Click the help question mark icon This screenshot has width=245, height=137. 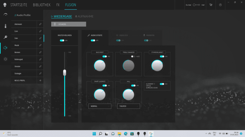(220, 5)
